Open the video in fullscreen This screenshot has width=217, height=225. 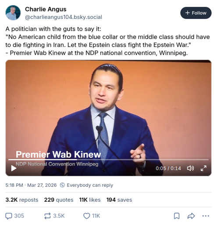click(203, 168)
